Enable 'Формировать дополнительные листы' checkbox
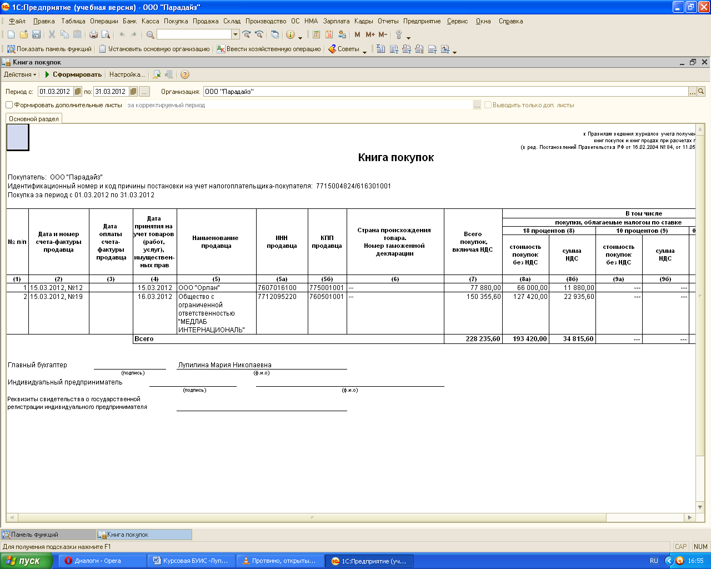The image size is (711, 569). click(x=9, y=105)
